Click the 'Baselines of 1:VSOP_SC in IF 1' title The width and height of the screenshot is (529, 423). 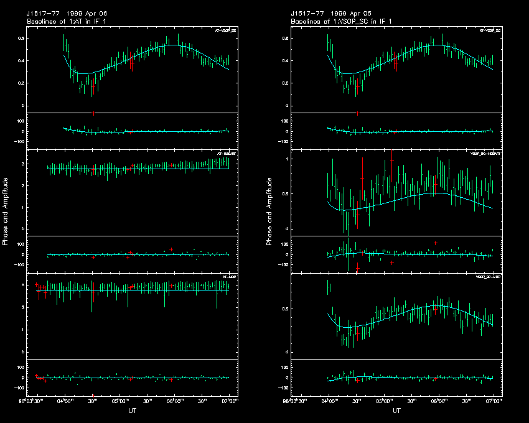point(341,21)
